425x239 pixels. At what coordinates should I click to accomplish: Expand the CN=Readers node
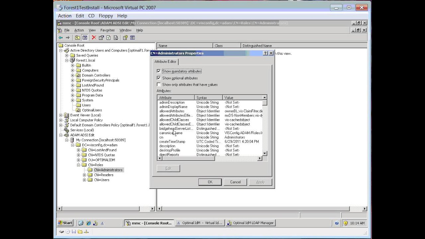click(85, 175)
